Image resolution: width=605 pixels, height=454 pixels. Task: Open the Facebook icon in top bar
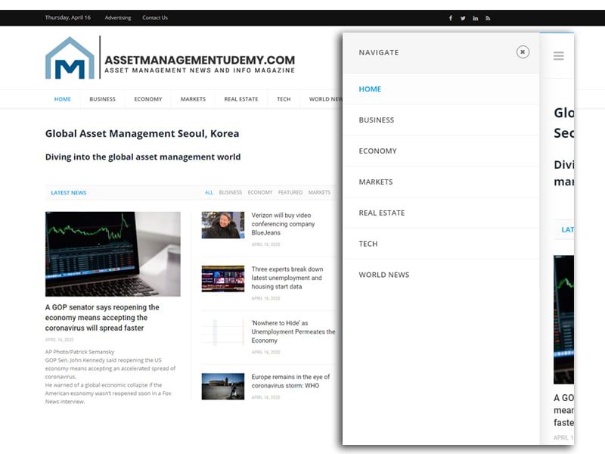pos(451,18)
